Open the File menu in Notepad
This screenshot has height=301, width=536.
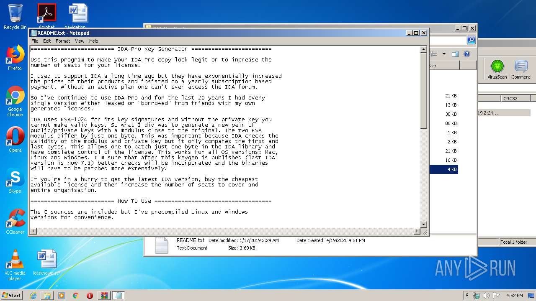coord(35,41)
